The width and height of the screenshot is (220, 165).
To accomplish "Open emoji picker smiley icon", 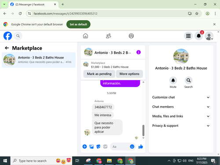I will [132, 147].
